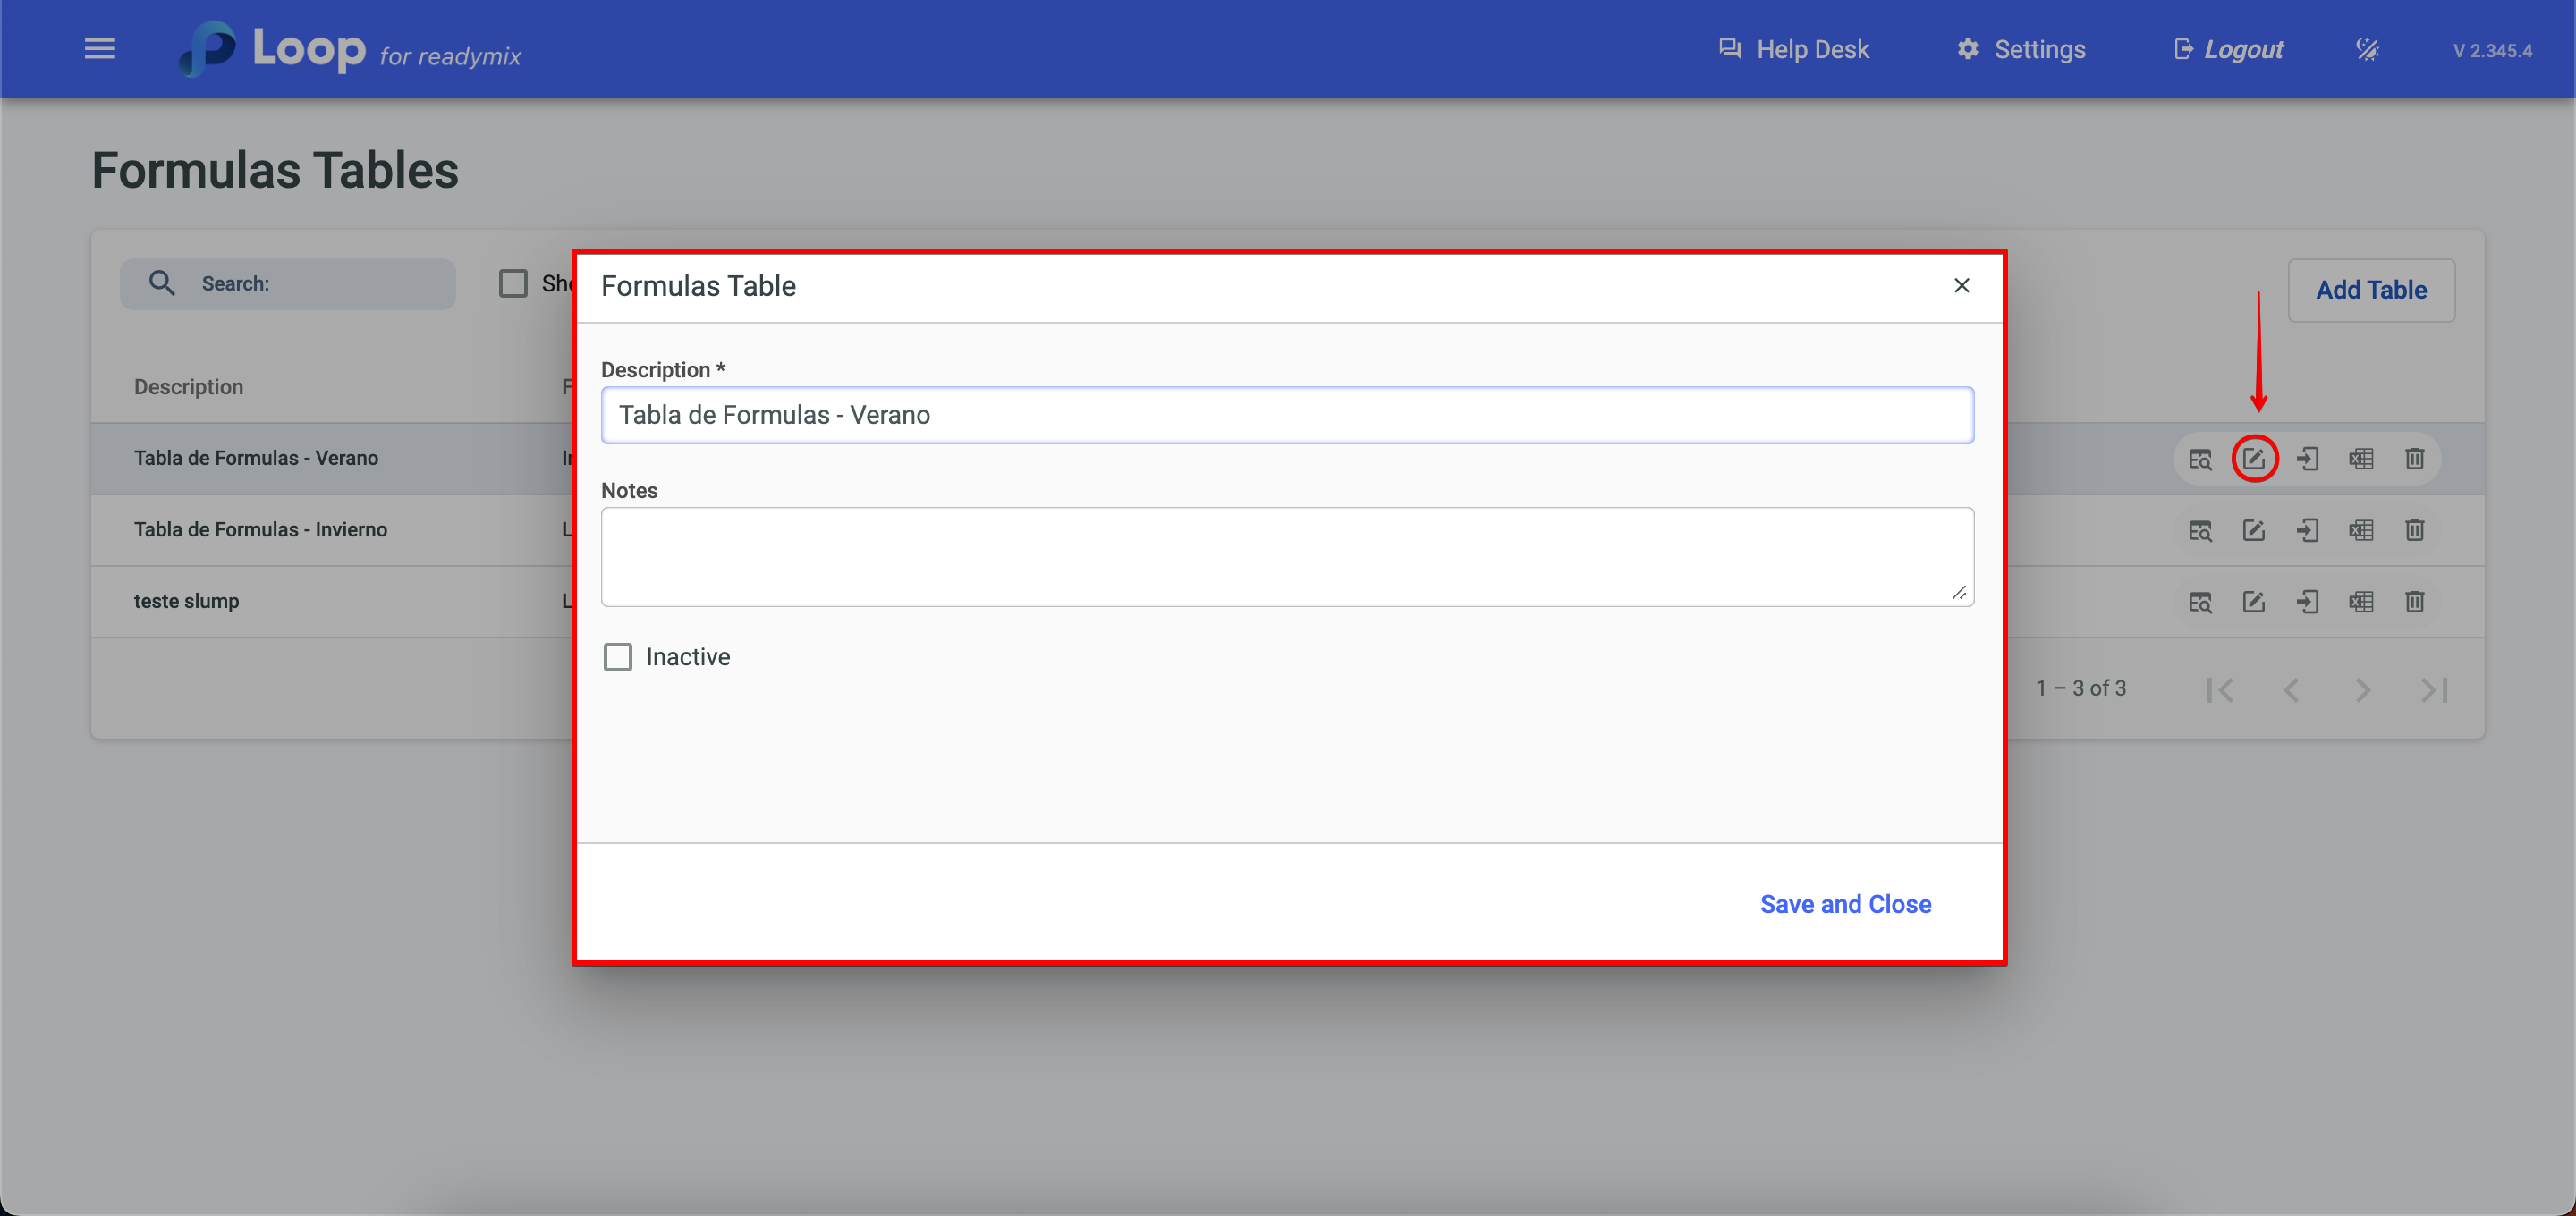The height and width of the screenshot is (1216, 2576).
Task: Open the hamburger navigation menu
Action: point(100,49)
